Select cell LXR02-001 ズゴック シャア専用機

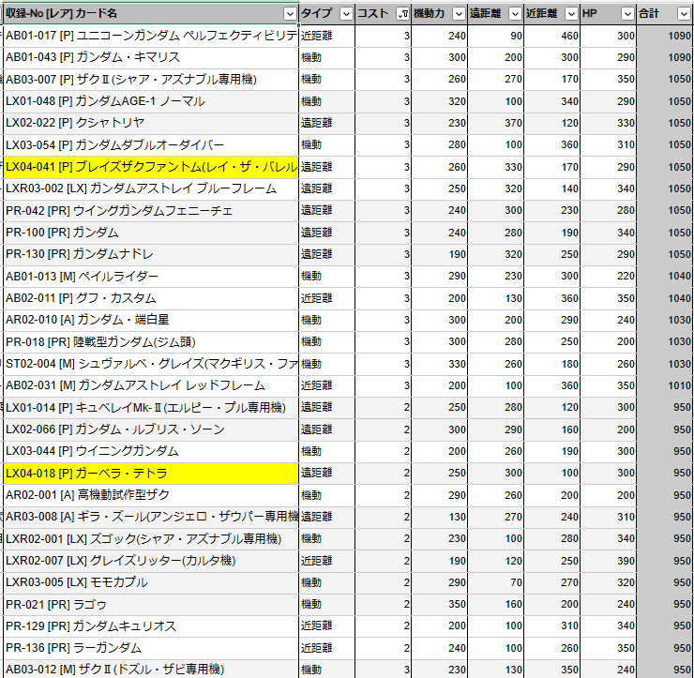tap(150, 539)
